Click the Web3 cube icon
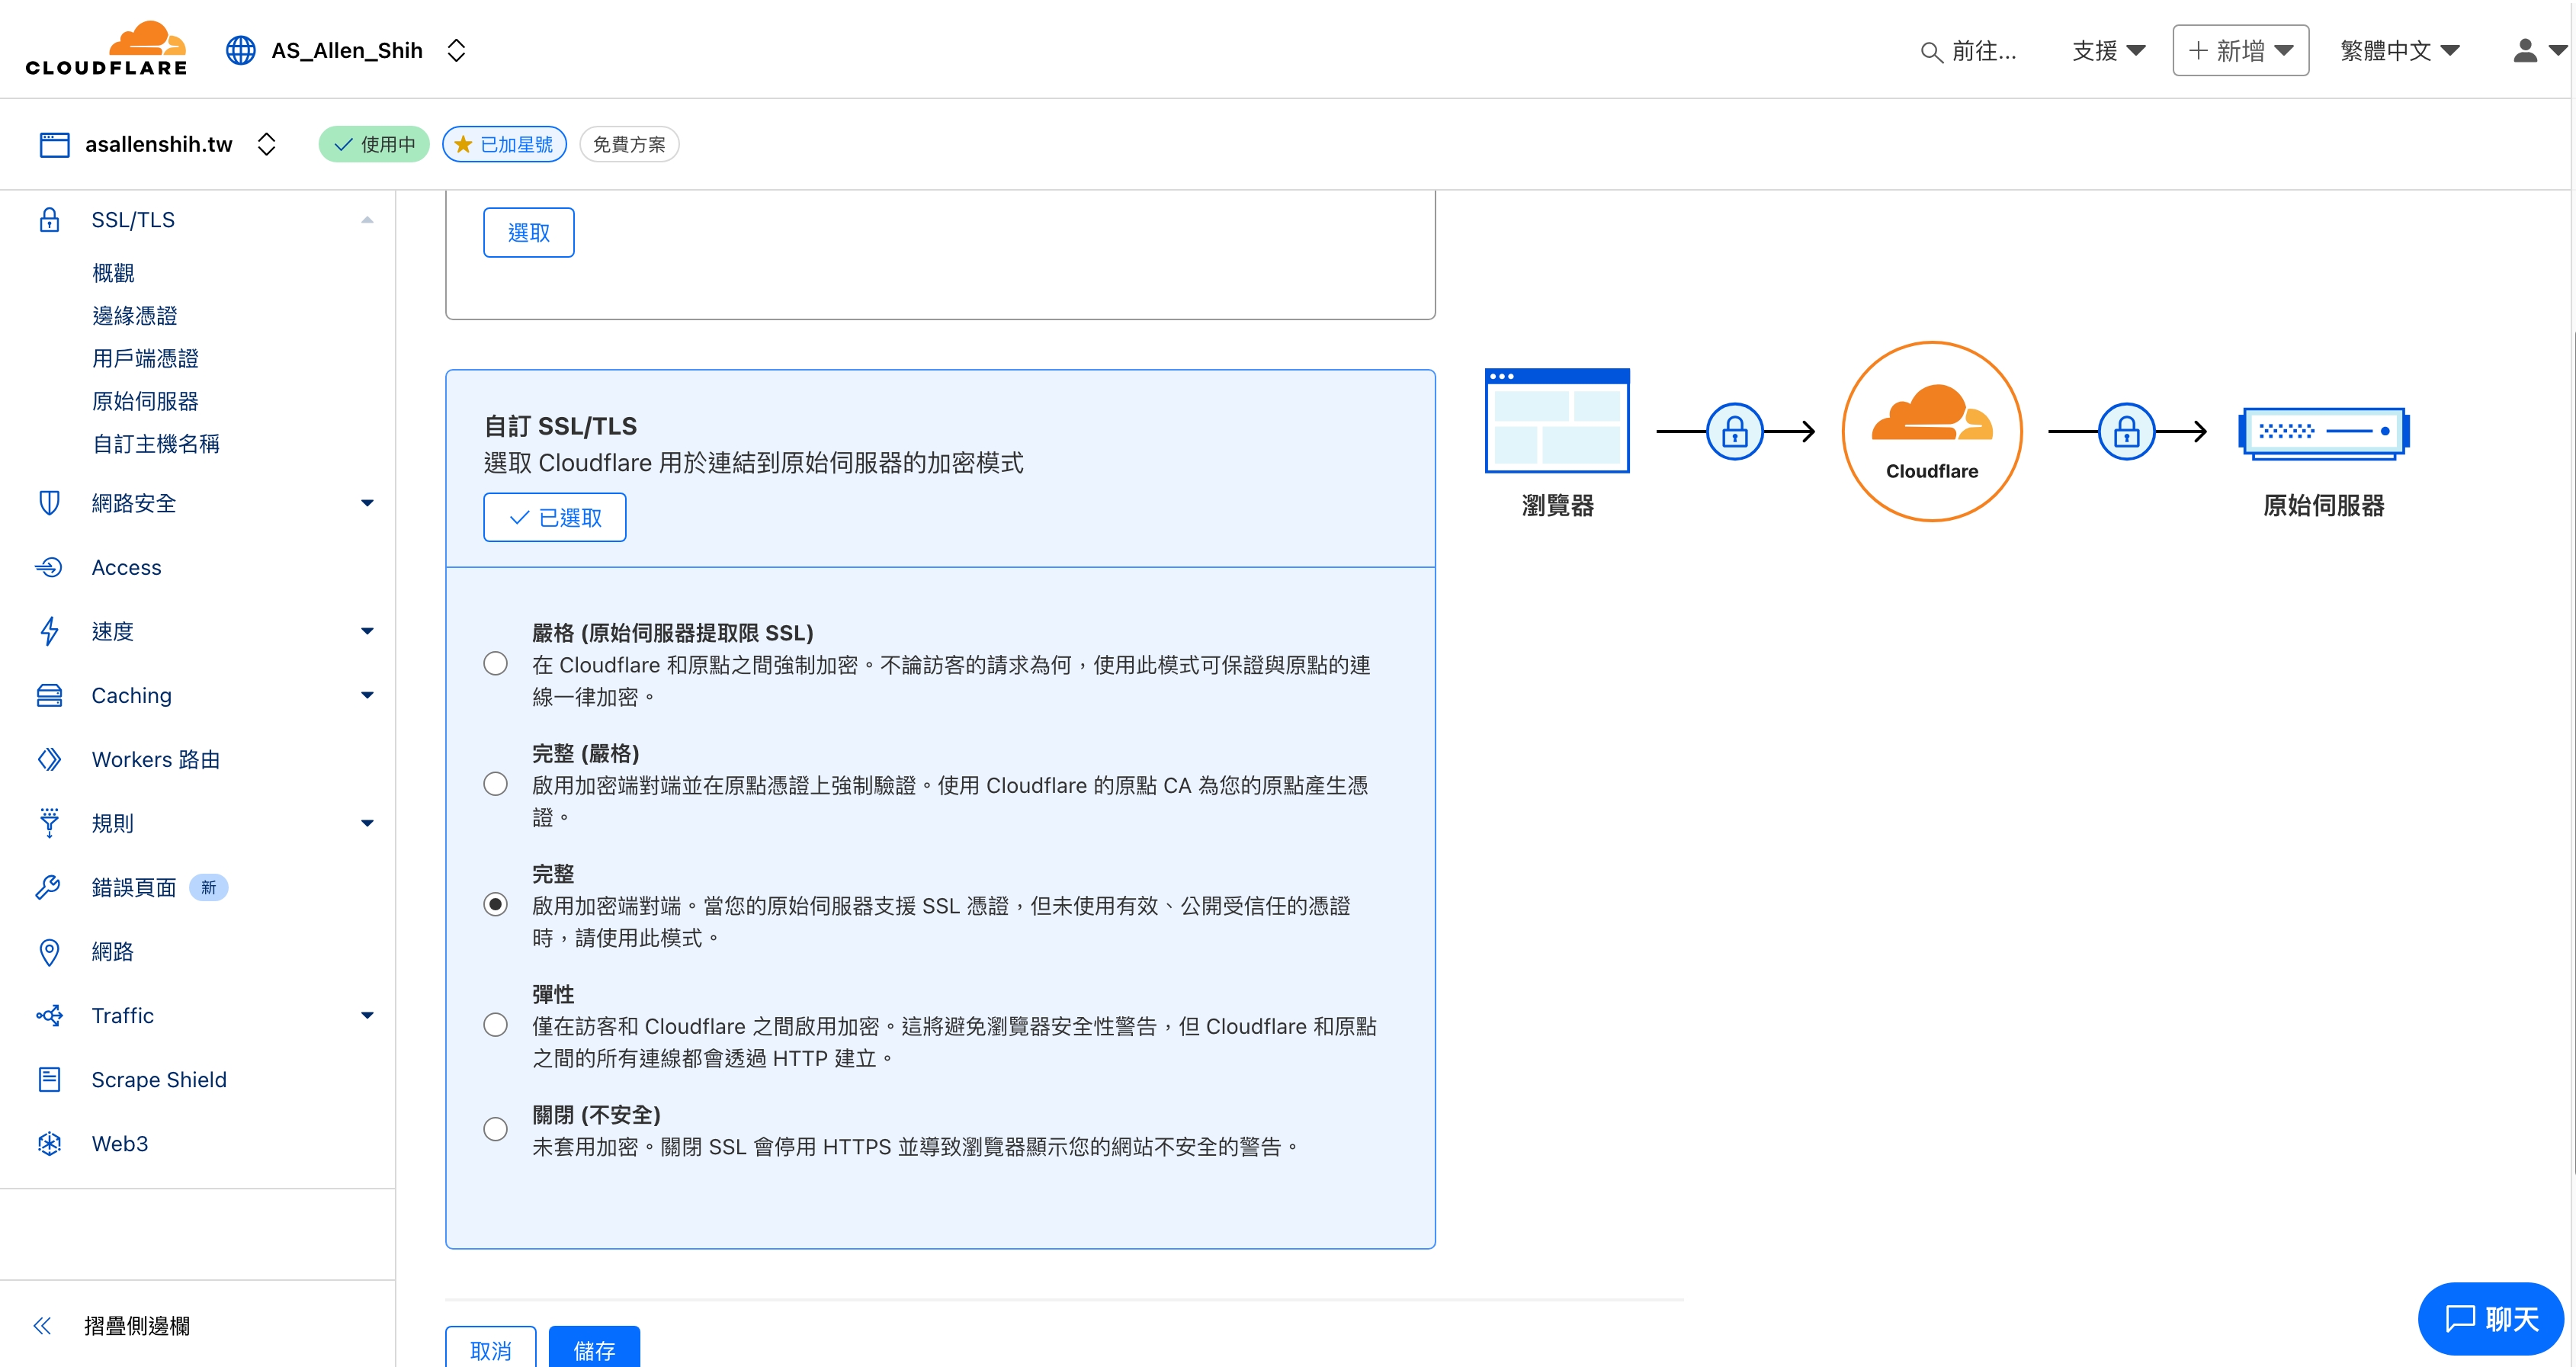 (x=49, y=1143)
